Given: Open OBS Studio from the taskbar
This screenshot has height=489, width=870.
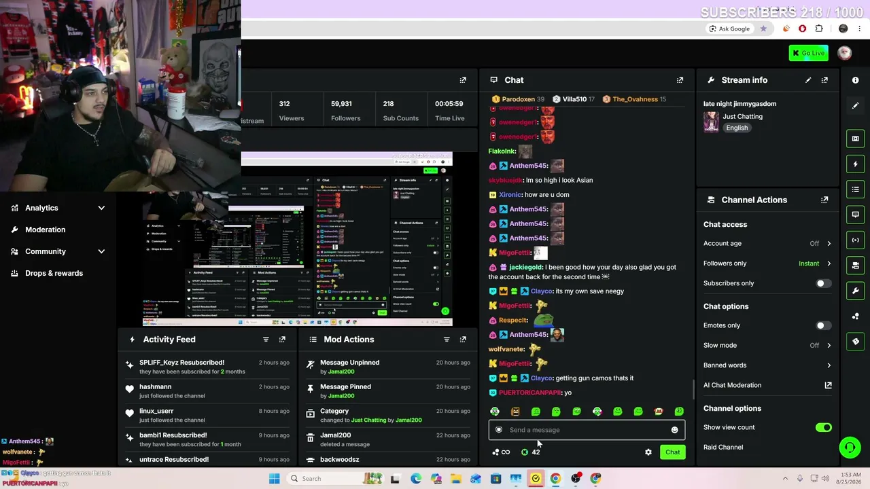Looking at the screenshot, I should click(576, 479).
